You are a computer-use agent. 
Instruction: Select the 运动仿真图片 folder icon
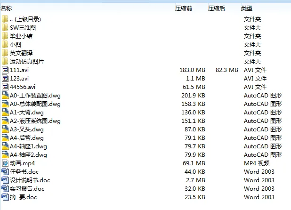(x=5, y=61)
